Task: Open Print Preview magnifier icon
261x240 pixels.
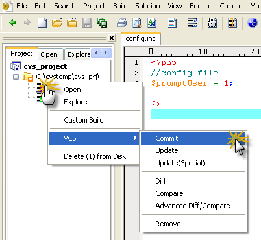Action: click(137, 23)
